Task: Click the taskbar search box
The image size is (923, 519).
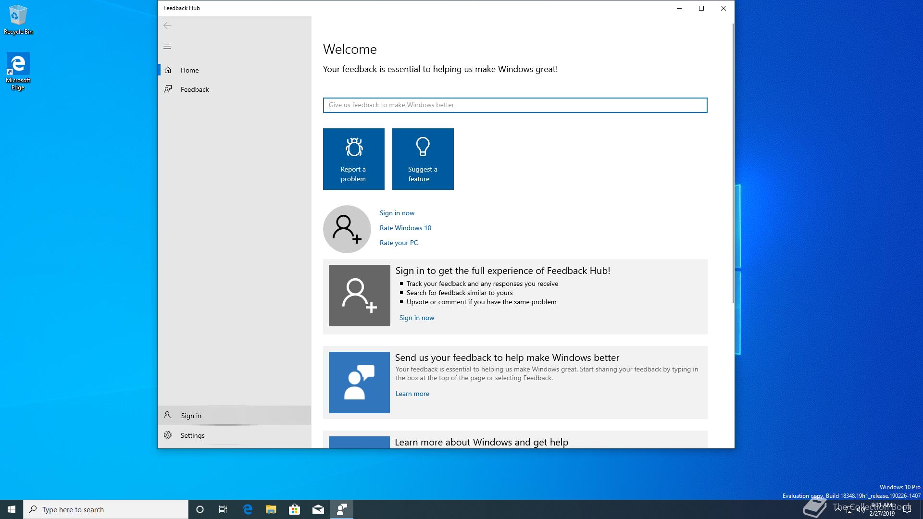Action: pos(106,509)
